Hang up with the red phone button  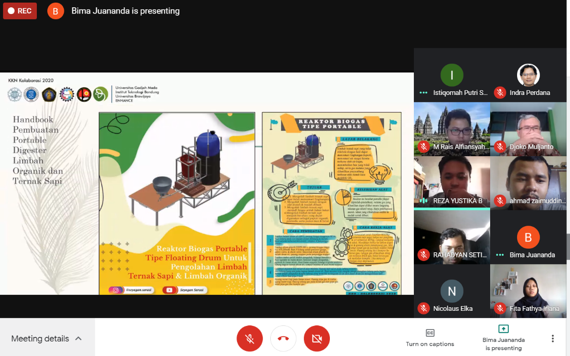pyautogui.click(x=283, y=339)
